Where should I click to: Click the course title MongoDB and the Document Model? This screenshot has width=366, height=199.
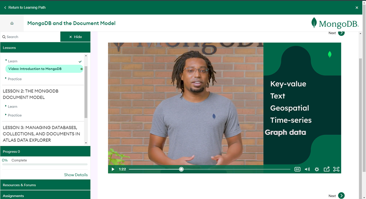(x=71, y=23)
